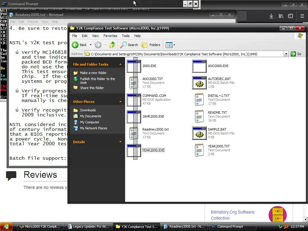Click the Back arrow icon in Explorer
This screenshot has width=308, height=231.
click(75, 45)
